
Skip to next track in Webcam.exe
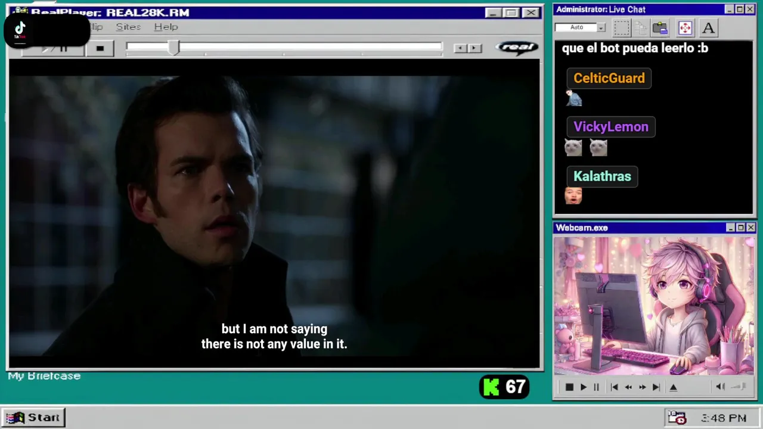point(656,387)
